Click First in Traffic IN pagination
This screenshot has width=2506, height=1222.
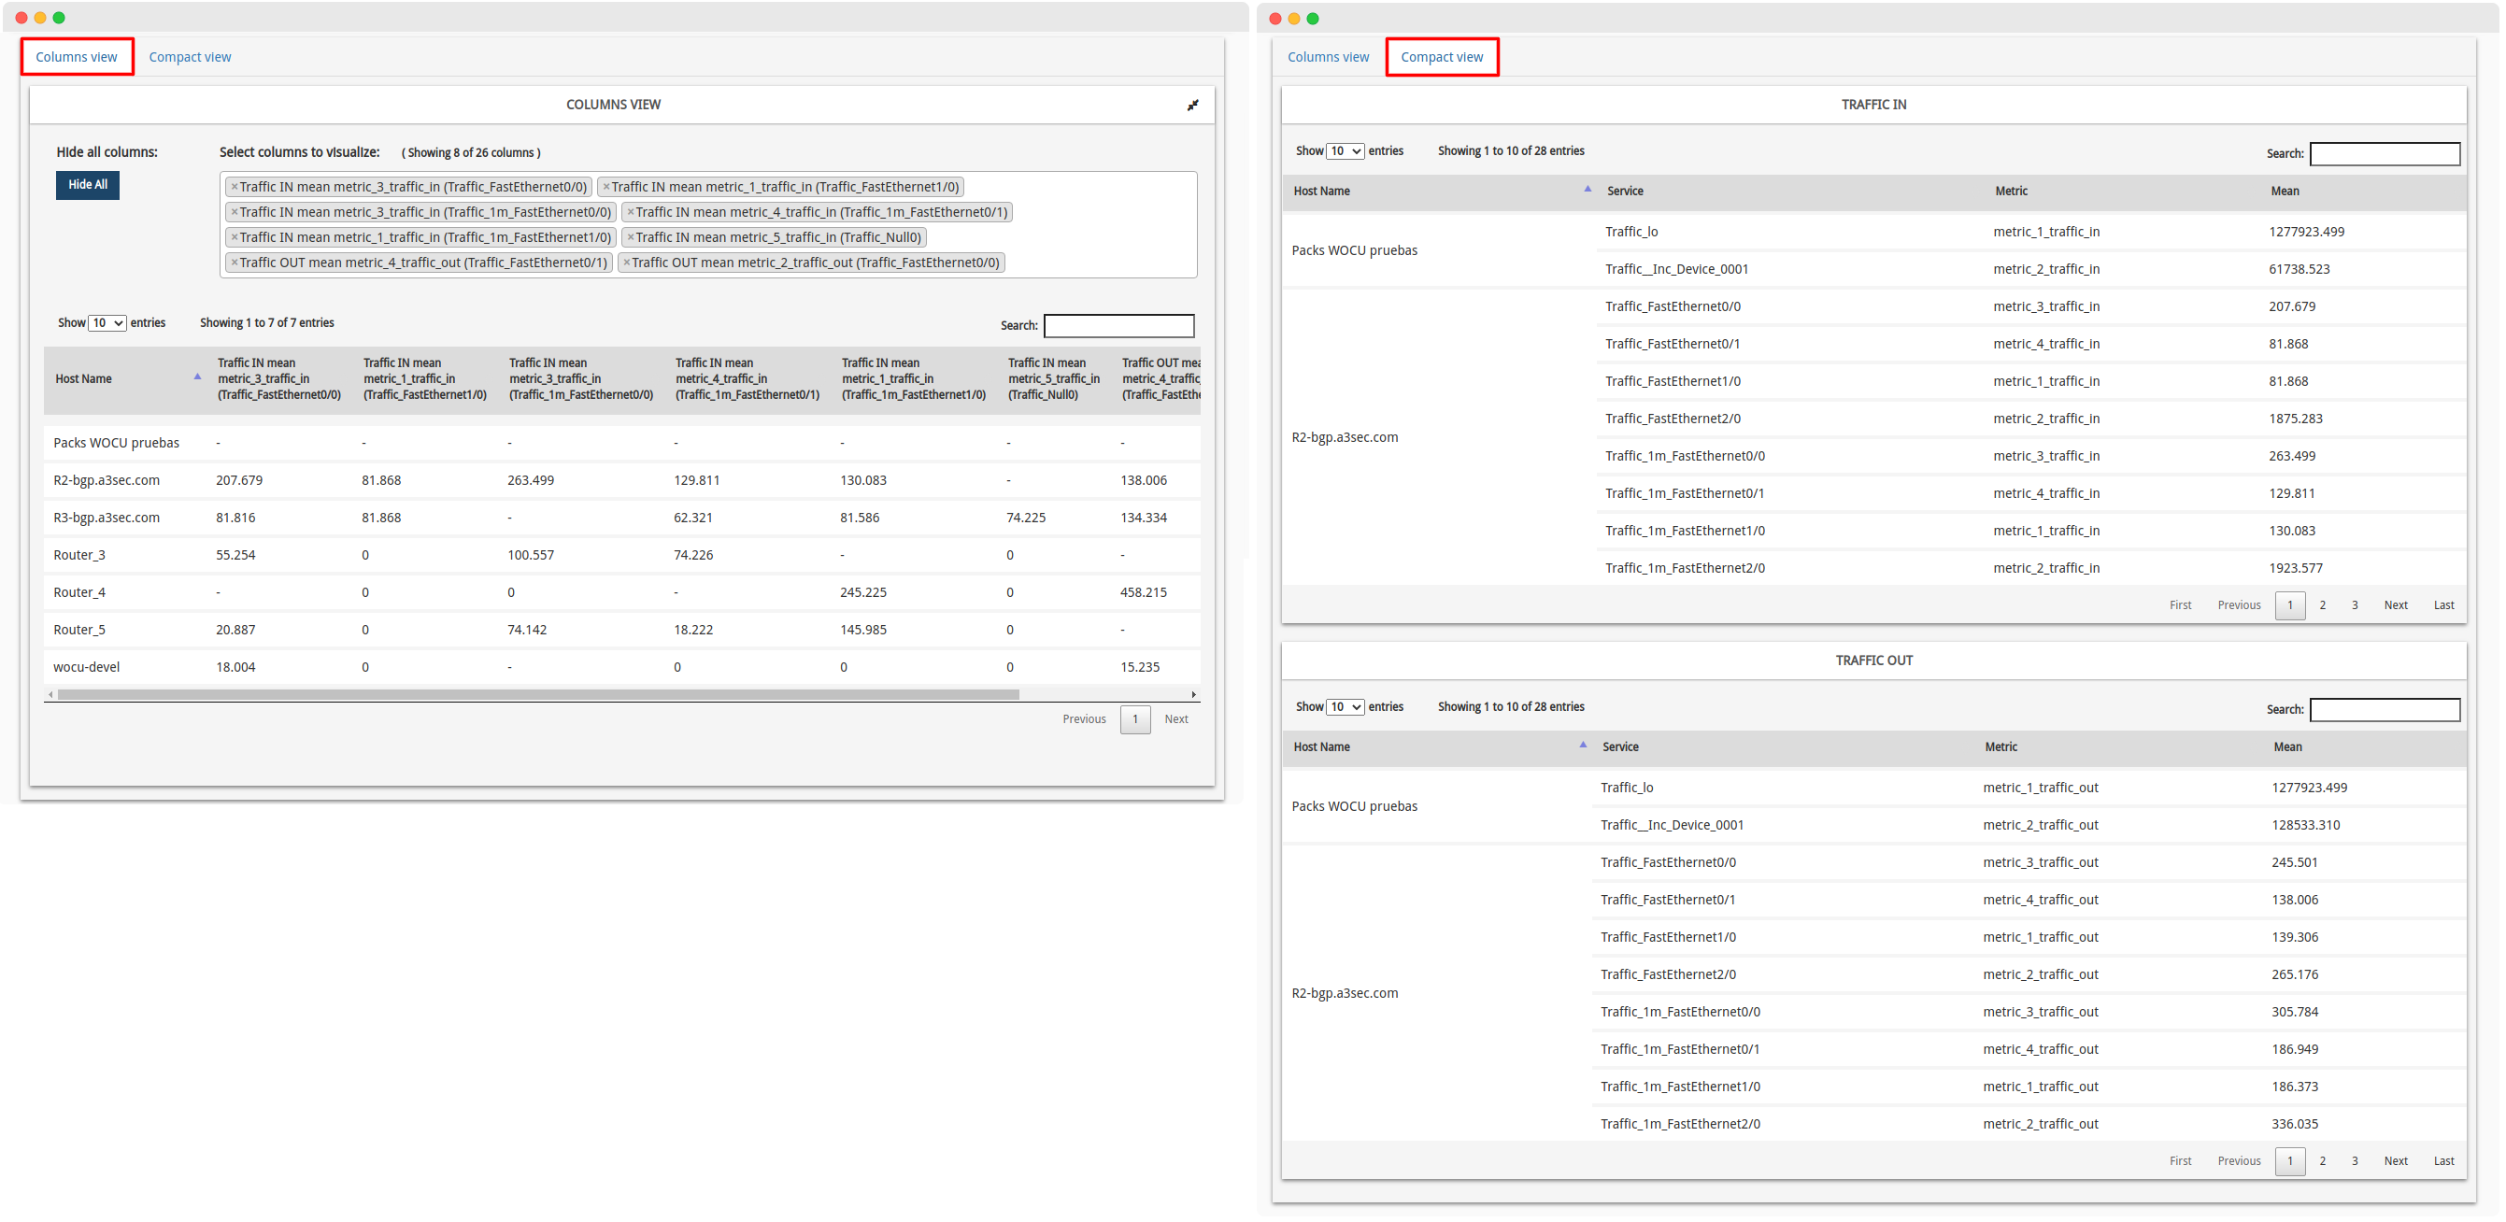2180,605
